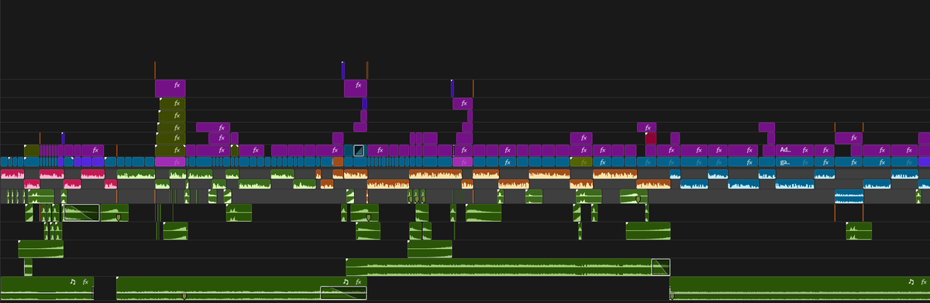The image size is (930, 303).
Task: Select the violet clip at the far right edge
Action: [x=924, y=162]
